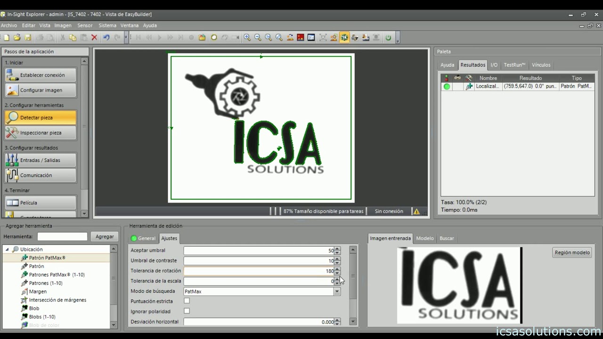Image resolution: width=603 pixels, height=339 pixels.
Task: Toggle Ignorar polaridad checkbox
Action: click(187, 311)
